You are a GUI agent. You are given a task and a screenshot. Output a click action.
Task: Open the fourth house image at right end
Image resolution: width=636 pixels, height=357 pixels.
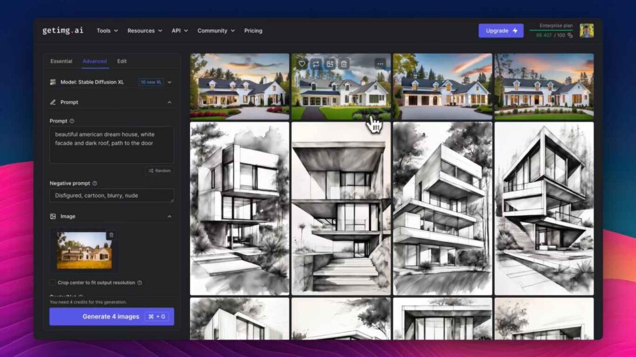click(x=544, y=87)
